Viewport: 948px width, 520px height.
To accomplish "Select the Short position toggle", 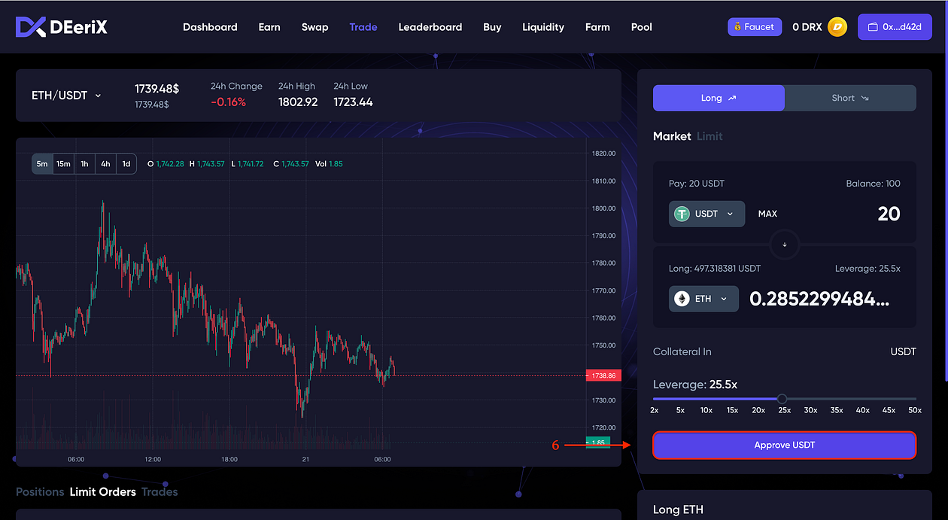I will 850,98.
